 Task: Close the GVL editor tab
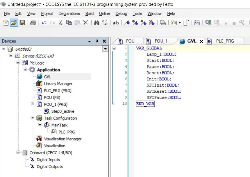(201, 42)
